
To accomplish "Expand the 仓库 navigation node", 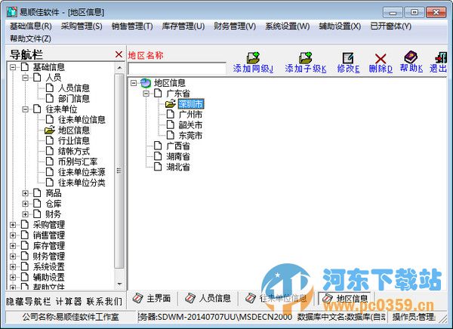I will pos(26,204).
